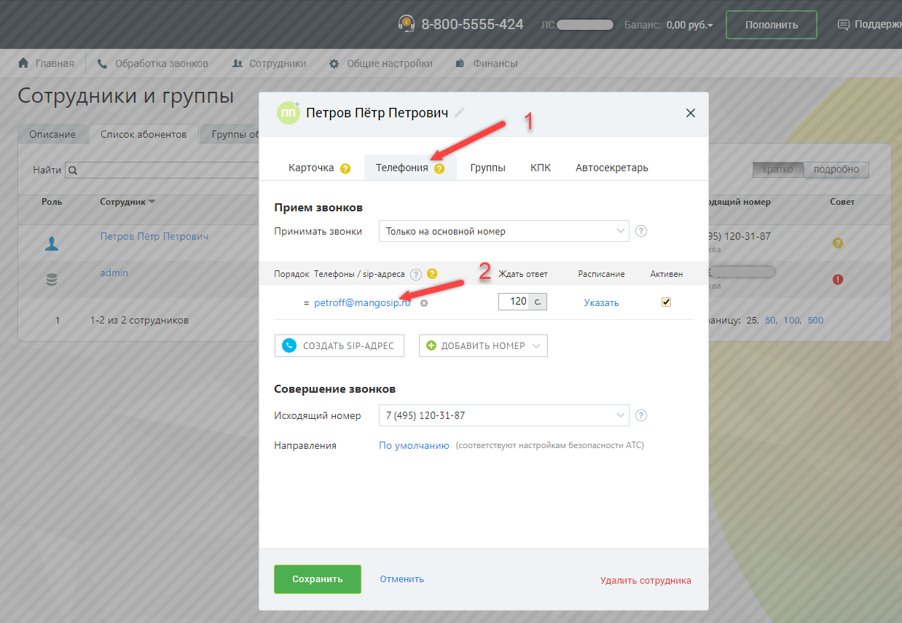The width and height of the screenshot is (902, 623).
Task: Close the employee dialog with the X
Action: coord(691,113)
